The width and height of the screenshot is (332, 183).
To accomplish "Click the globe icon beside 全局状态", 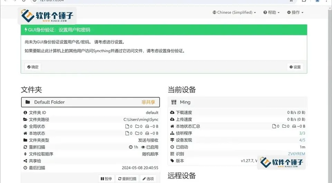I will tap(25, 126).
